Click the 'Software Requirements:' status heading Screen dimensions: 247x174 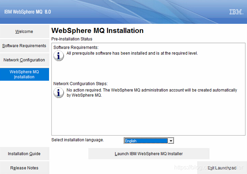tap(76, 48)
